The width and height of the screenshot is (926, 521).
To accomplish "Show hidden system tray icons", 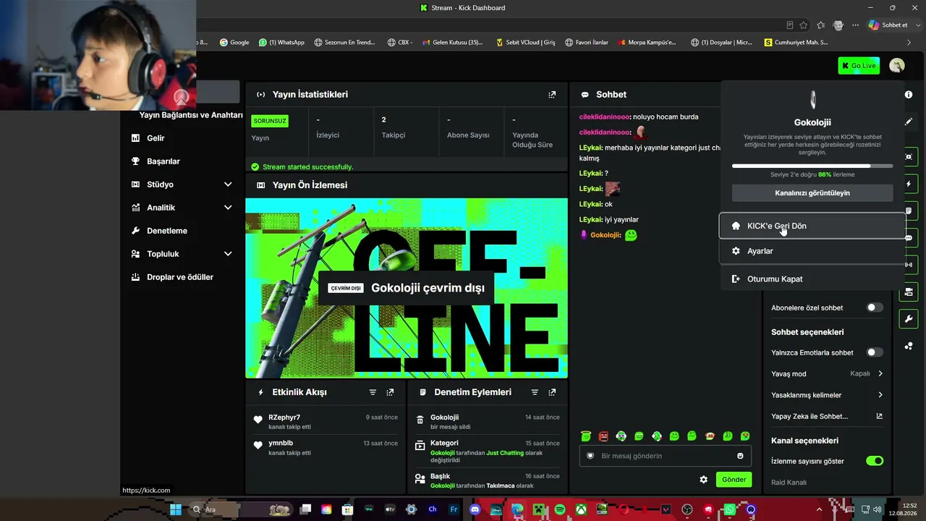I will point(819,509).
